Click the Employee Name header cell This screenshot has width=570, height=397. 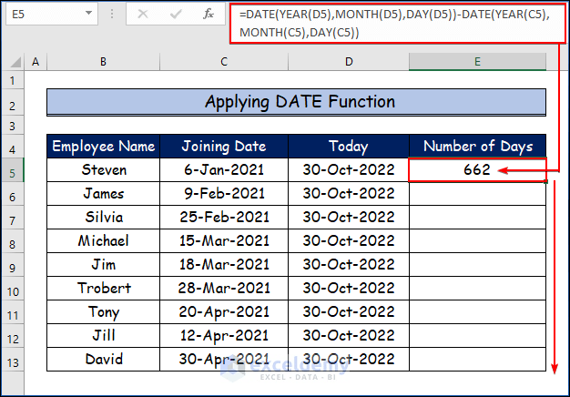tap(103, 147)
